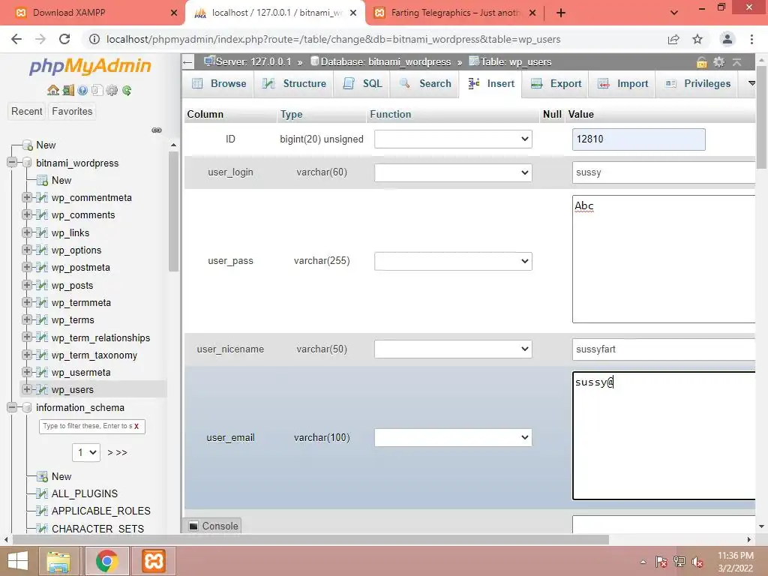
Task: Click the user_nicename field containing sussyfart
Action: (x=664, y=349)
